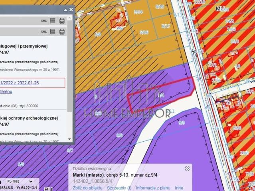Click the list icon in the first header row
This screenshot has height=191, width=255.
click(x=53, y=21)
